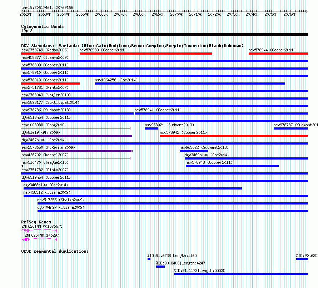Open variant dgv6318n54 (Cooper2011)
The height and width of the screenshot is (288, 318).
tap(46, 117)
